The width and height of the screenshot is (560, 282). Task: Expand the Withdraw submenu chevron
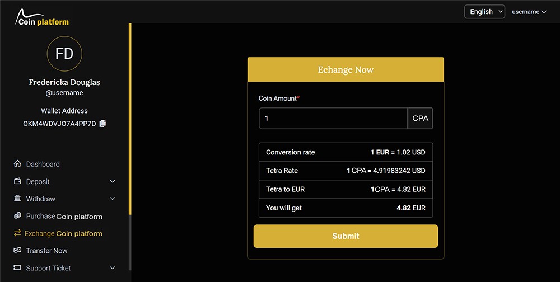[x=113, y=199]
